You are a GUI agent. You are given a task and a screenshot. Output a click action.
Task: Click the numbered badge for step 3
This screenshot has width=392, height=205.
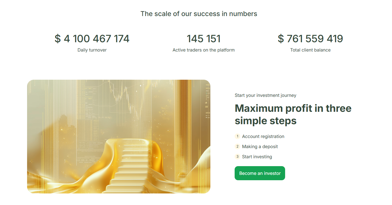point(237,157)
